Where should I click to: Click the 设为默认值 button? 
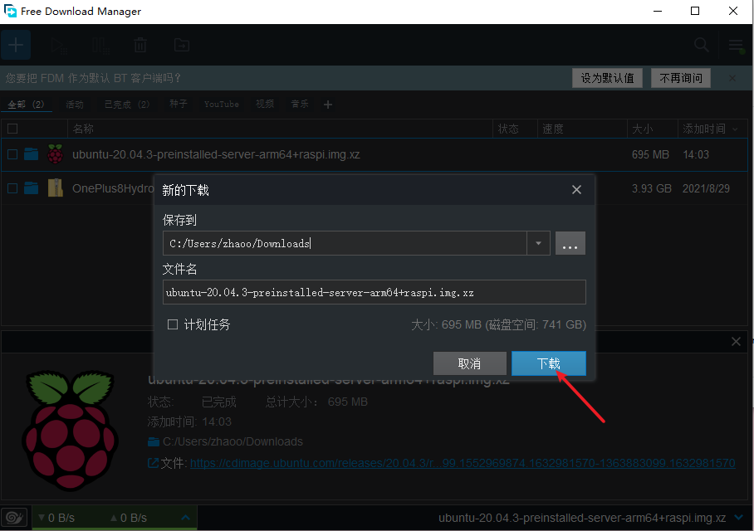607,78
